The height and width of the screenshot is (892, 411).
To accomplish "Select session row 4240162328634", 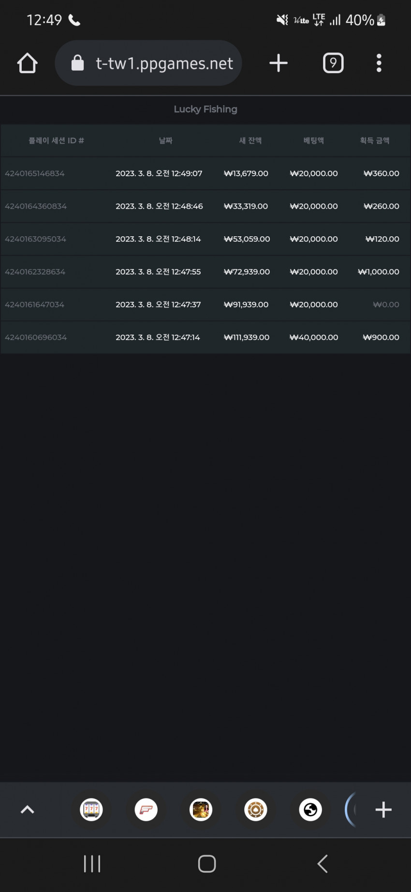I will (x=205, y=272).
